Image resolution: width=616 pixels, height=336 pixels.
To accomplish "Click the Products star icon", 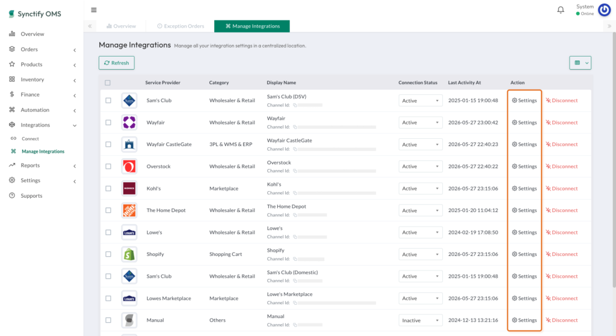I will tap(12, 64).
